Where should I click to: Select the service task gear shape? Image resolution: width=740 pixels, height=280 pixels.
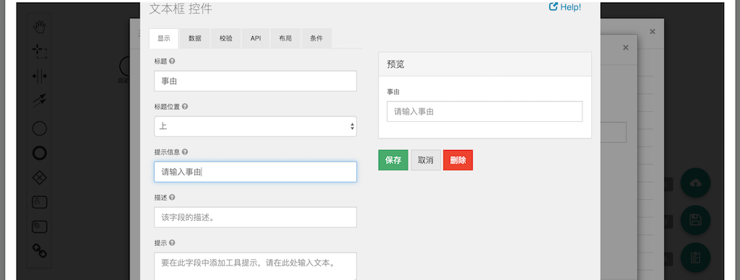click(x=39, y=227)
